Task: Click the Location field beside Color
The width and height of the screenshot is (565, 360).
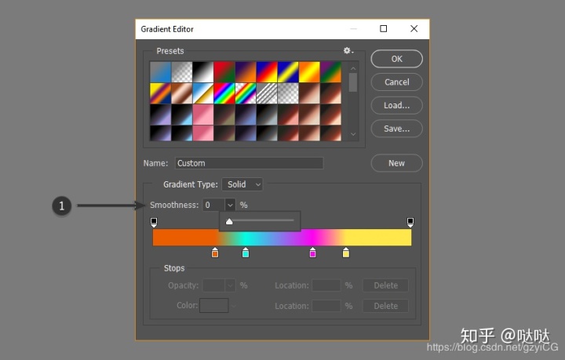Action: point(326,306)
